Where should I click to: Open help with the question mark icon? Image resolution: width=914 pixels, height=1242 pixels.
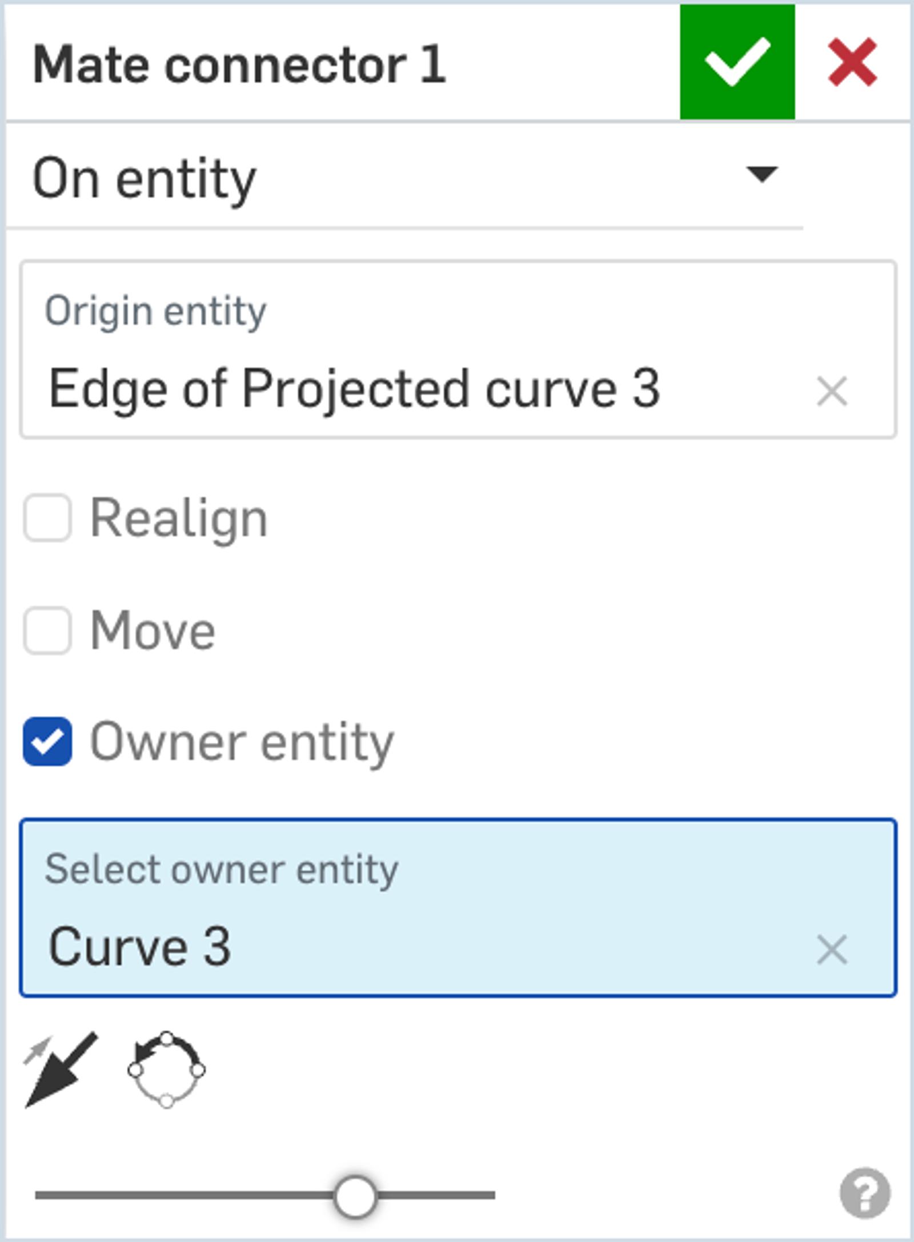(865, 1193)
